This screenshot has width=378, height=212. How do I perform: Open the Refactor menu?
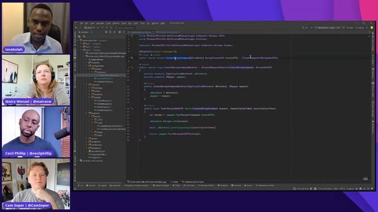coord(116,24)
